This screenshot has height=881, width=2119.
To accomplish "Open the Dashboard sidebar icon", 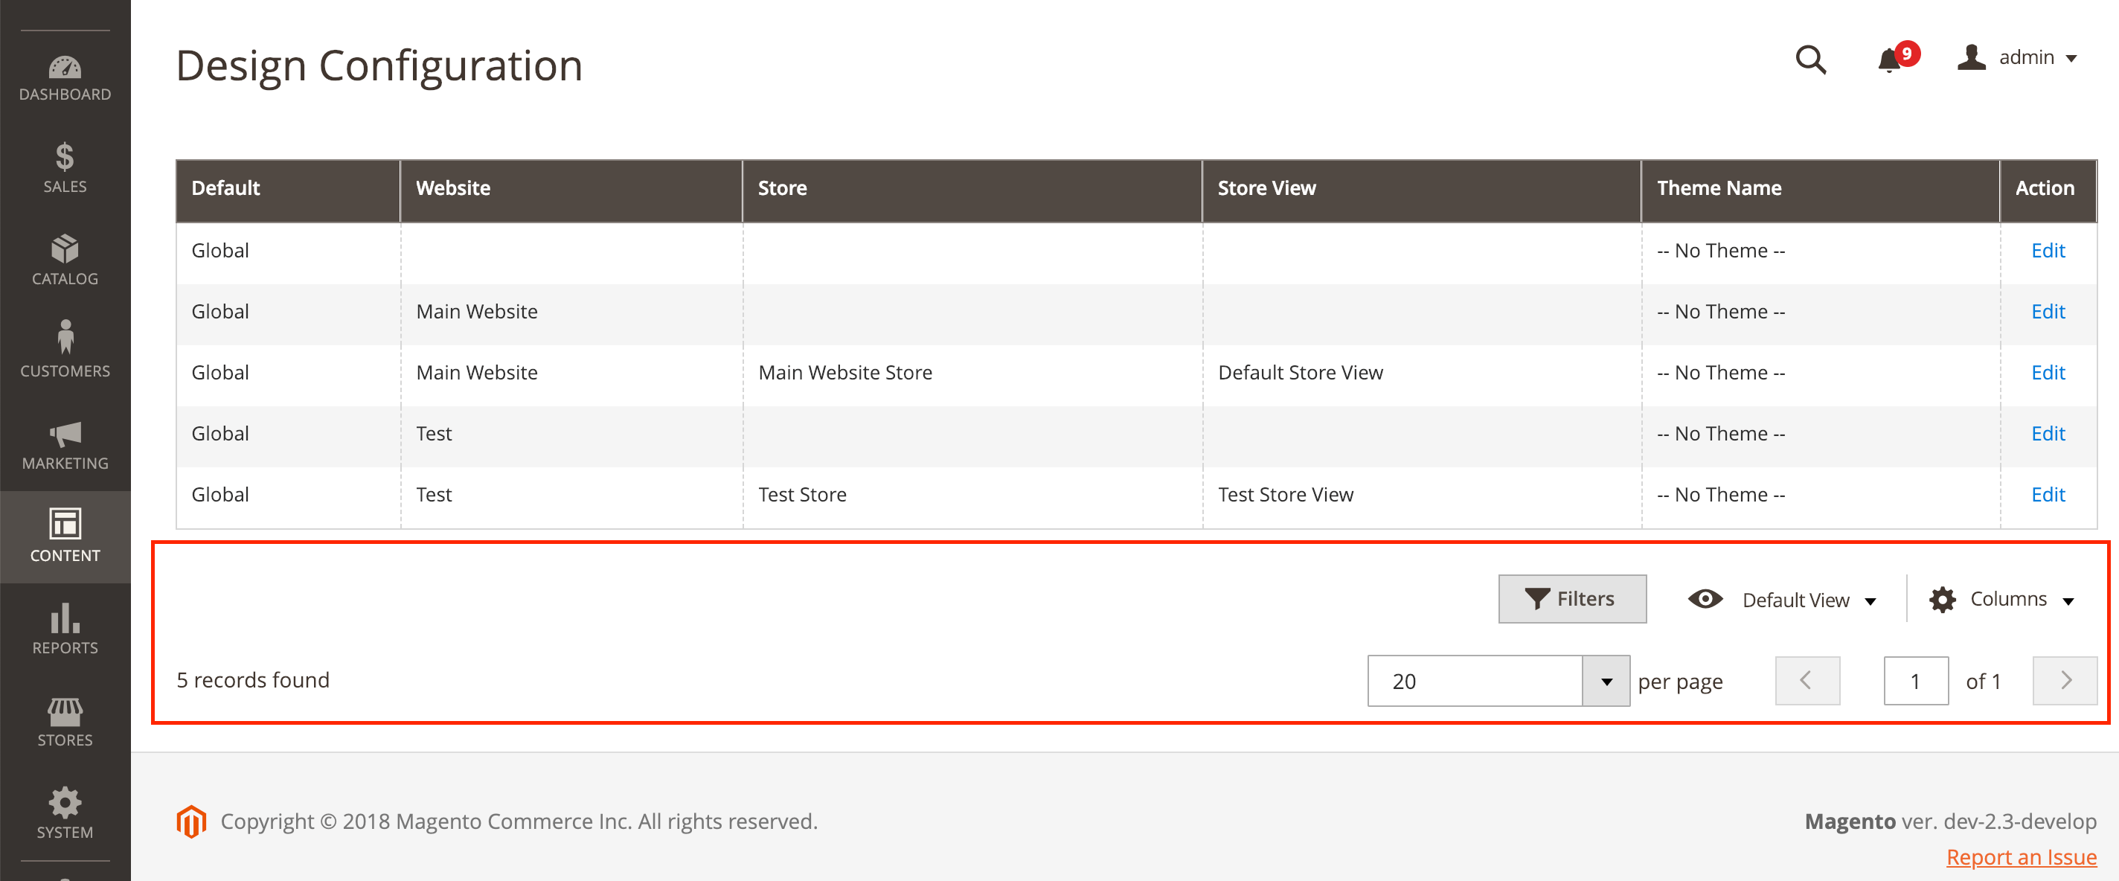I will (65, 78).
